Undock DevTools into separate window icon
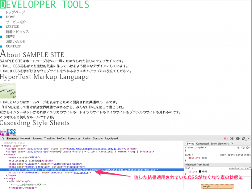252x189 pixels. (244, 139)
